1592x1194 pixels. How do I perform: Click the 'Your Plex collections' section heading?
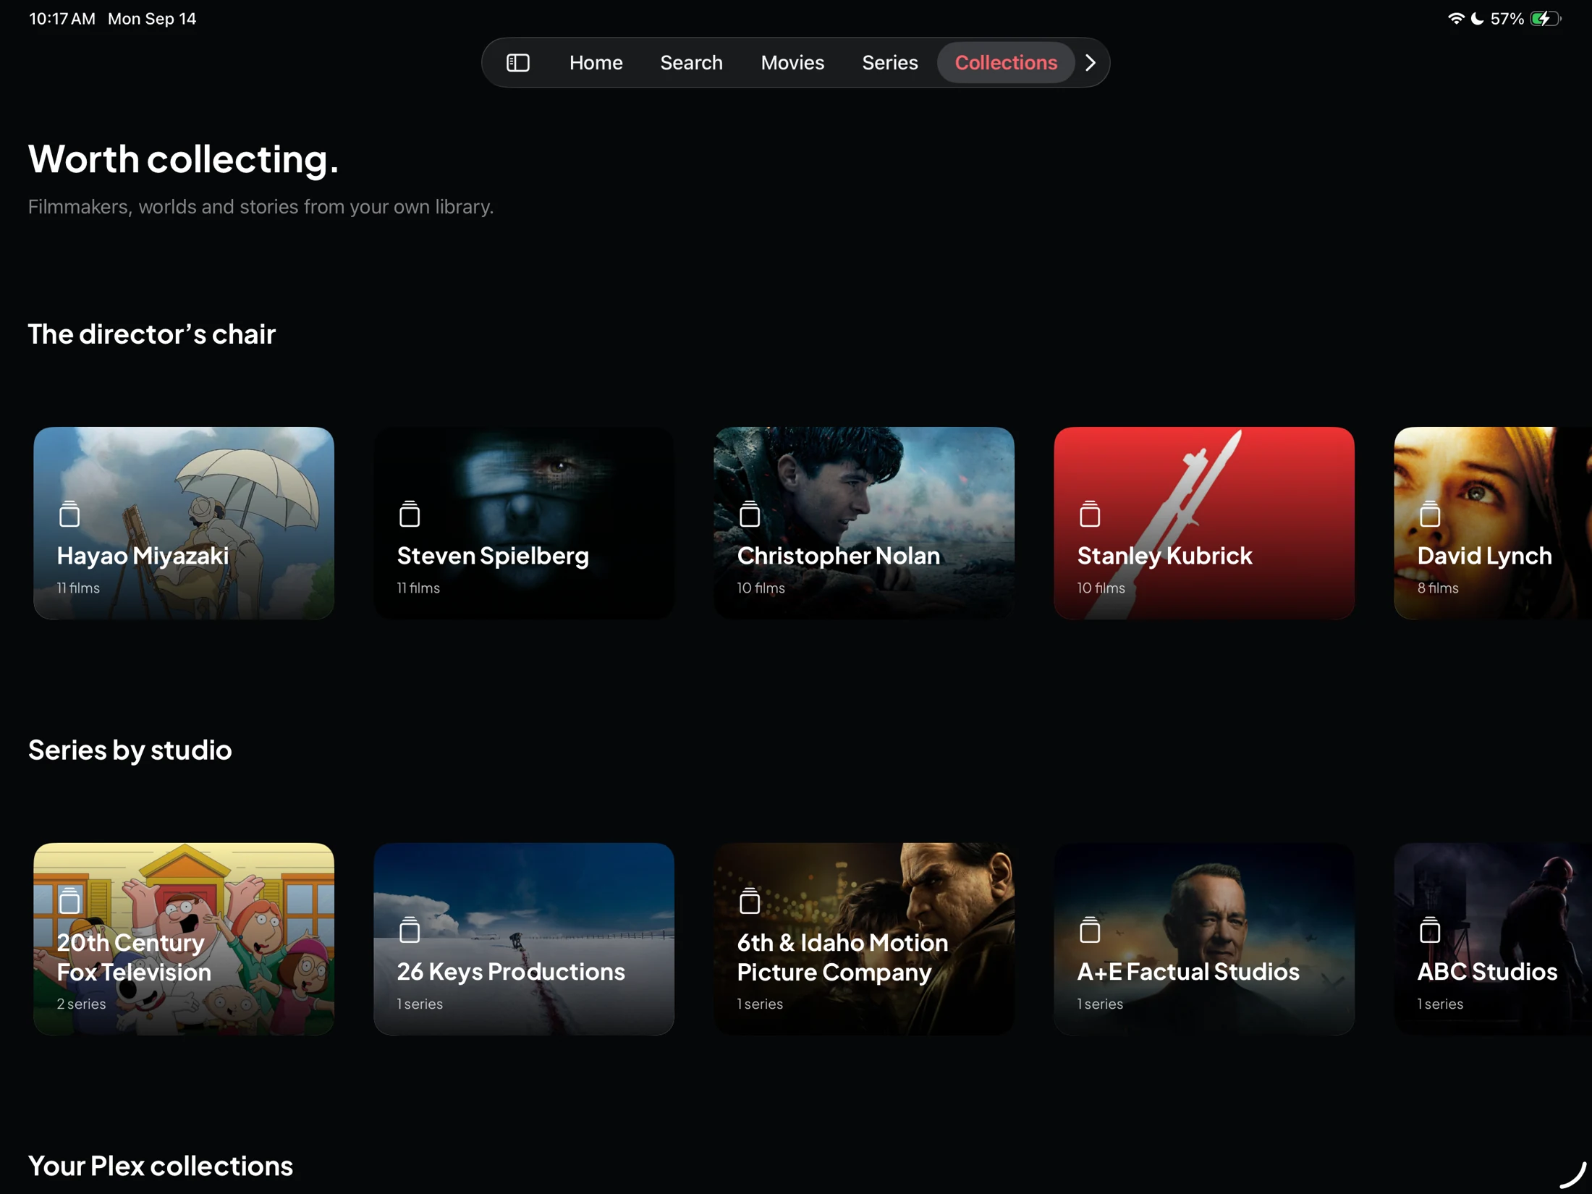point(161,1166)
